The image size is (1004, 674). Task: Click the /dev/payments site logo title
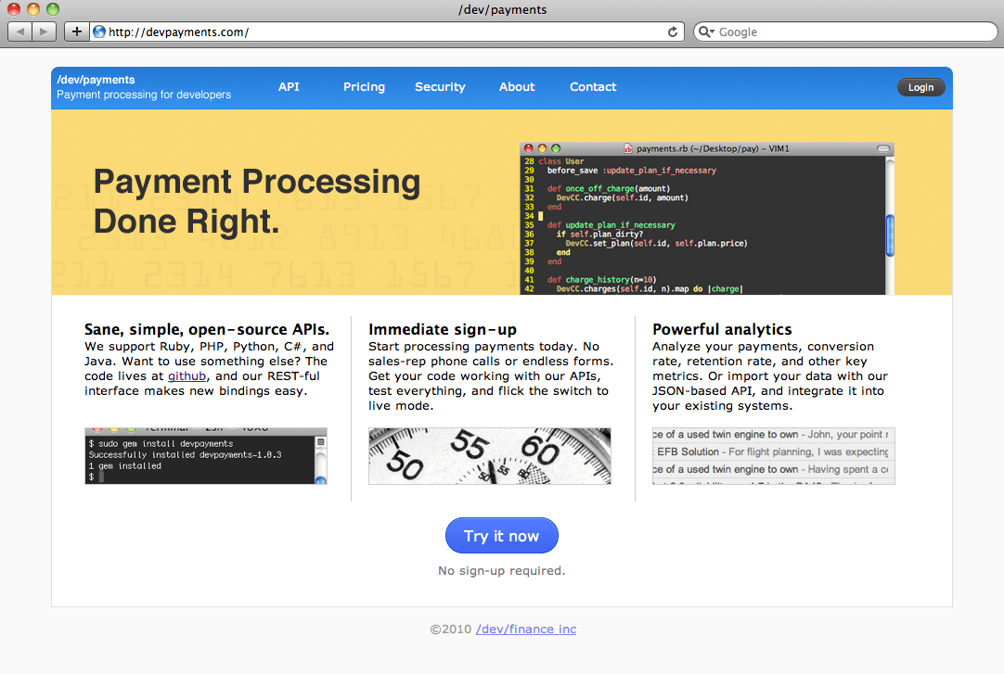96,80
